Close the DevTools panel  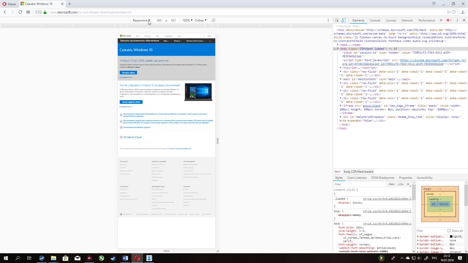pos(463,20)
